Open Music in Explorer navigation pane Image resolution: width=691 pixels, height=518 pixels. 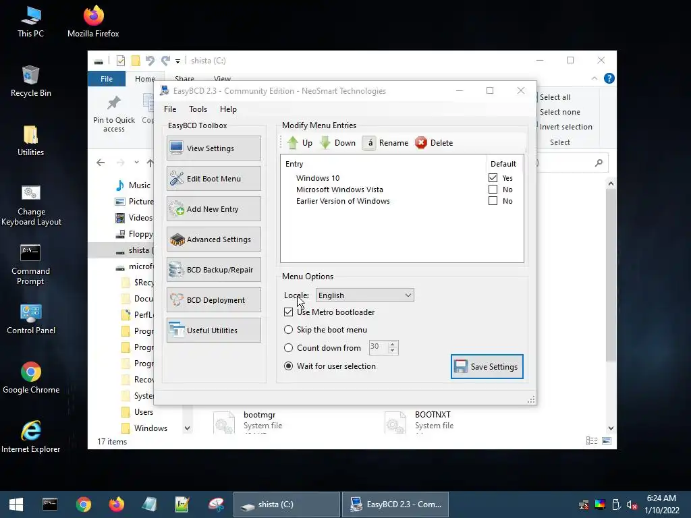139,185
